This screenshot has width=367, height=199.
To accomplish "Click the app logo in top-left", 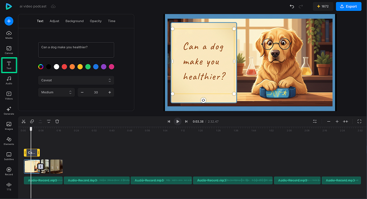I will tap(9, 6).
